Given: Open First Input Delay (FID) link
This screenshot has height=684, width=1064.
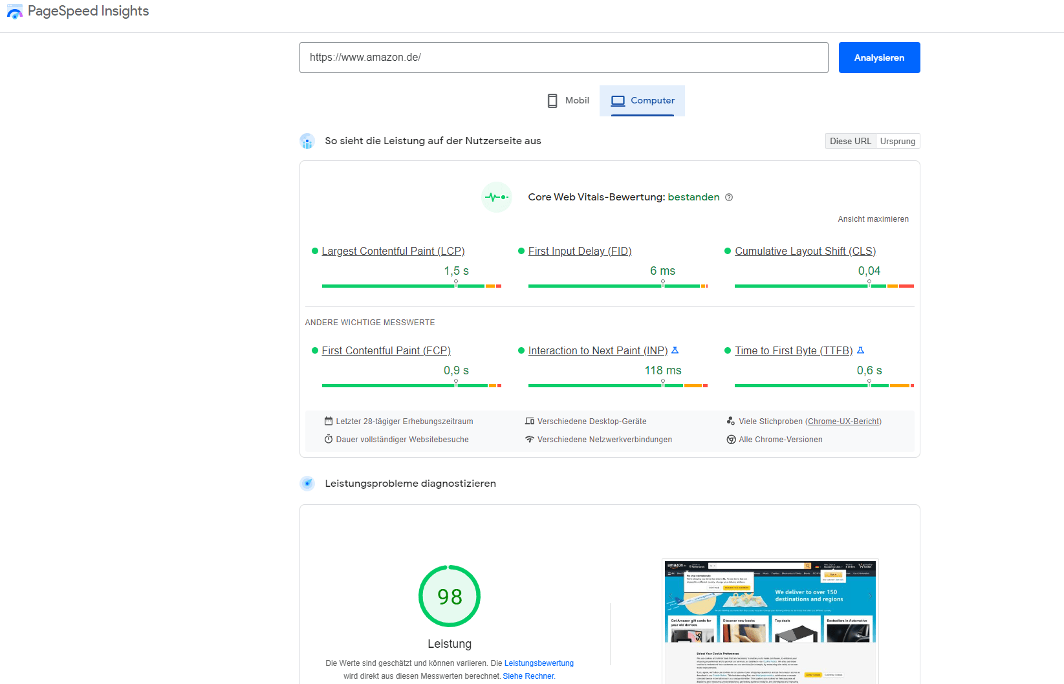Looking at the screenshot, I should (x=580, y=251).
